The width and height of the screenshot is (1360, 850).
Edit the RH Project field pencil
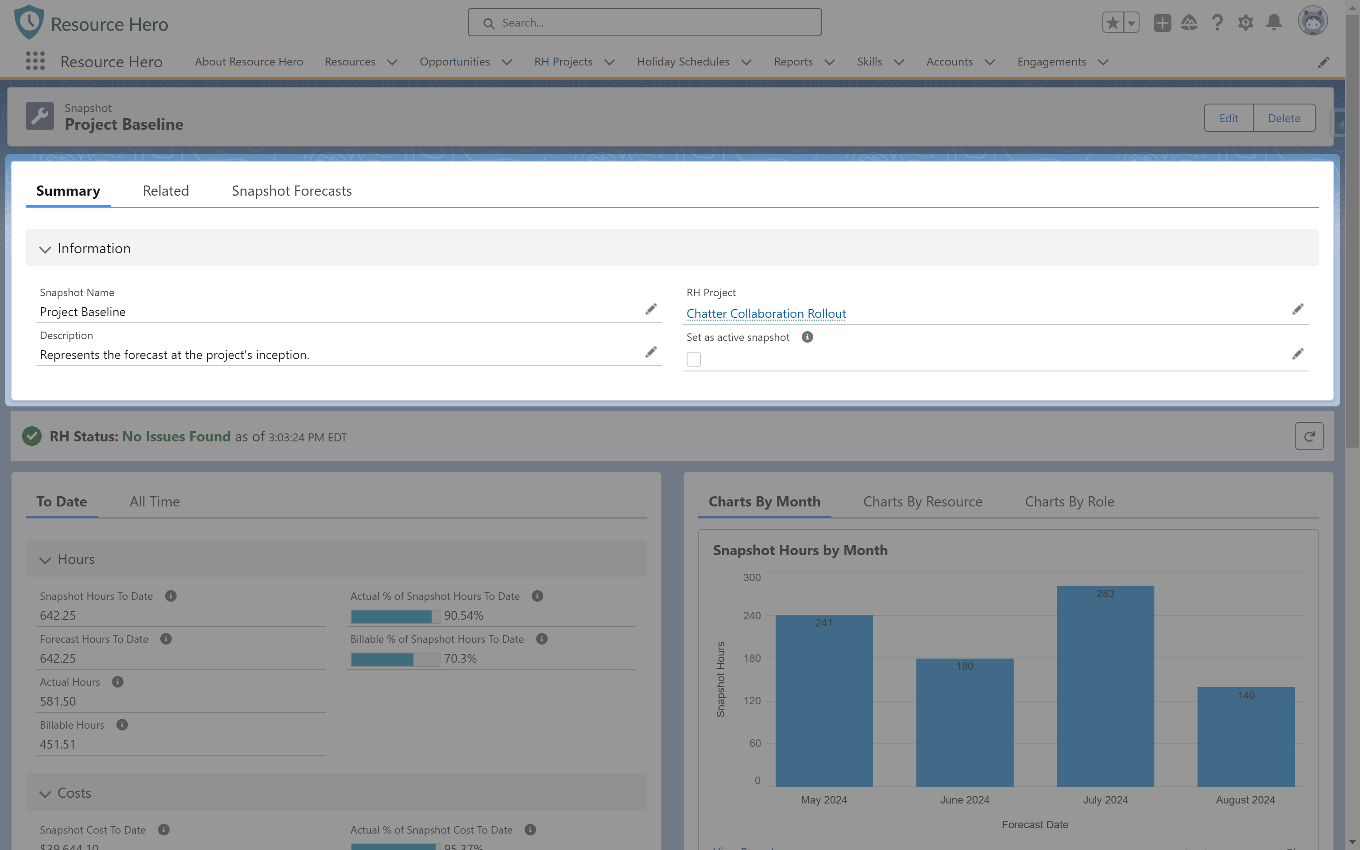coord(1298,309)
